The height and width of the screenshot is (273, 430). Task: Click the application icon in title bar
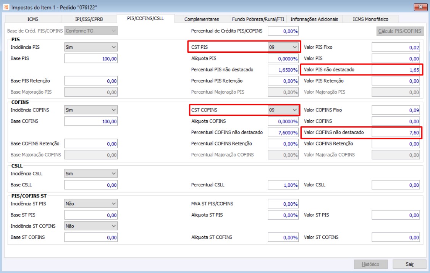pyautogui.click(x=6, y=7)
